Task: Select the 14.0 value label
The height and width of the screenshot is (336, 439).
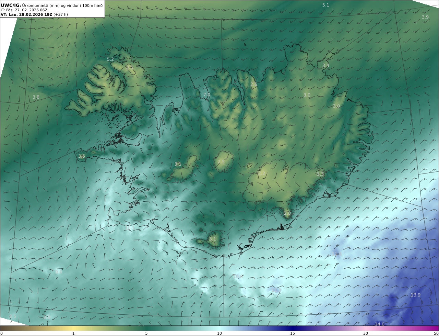Action: pos(380,324)
